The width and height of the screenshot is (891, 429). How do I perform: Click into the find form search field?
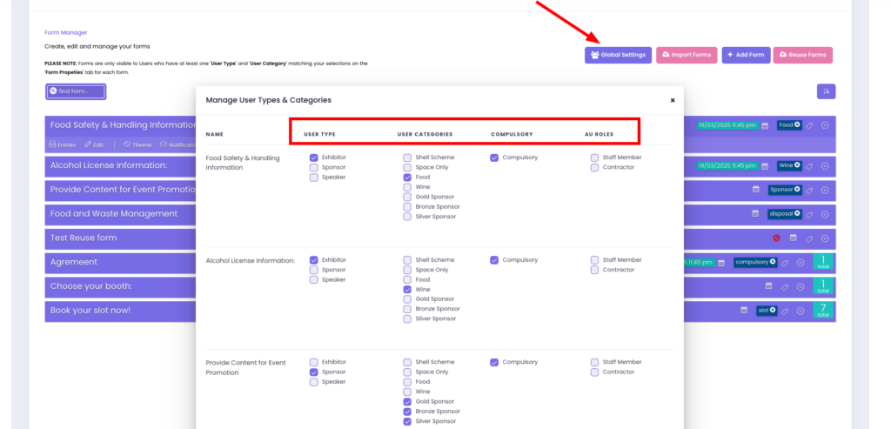tap(77, 91)
